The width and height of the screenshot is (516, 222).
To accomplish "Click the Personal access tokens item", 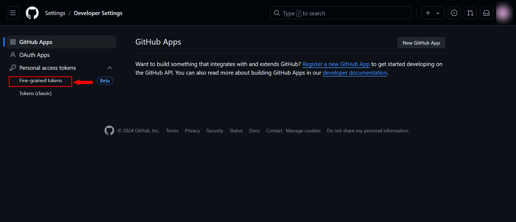I will click(x=61, y=68).
